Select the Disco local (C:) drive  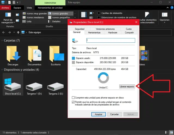(13, 84)
